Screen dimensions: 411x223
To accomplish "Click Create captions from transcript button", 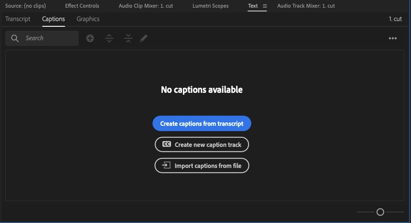I will tap(202, 123).
